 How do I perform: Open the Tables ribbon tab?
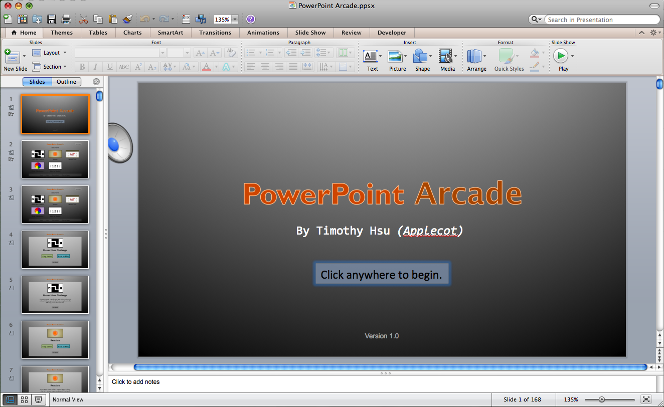pyautogui.click(x=98, y=33)
